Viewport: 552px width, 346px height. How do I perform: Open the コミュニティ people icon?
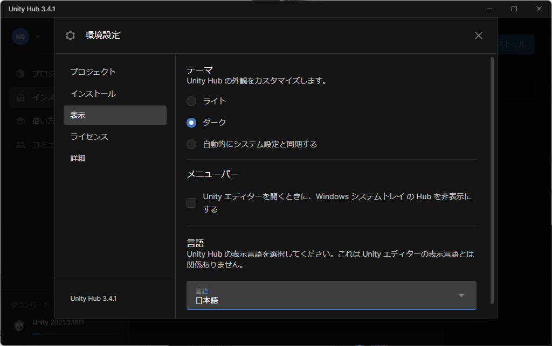pos(19,144)
